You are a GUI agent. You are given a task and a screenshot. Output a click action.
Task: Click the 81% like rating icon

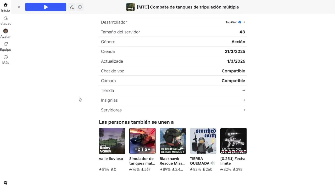point(100,169)
